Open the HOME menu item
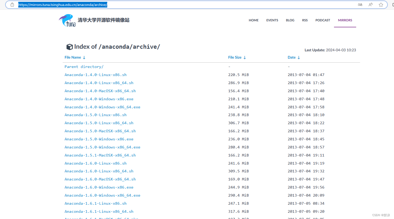 tap(254, 20)
